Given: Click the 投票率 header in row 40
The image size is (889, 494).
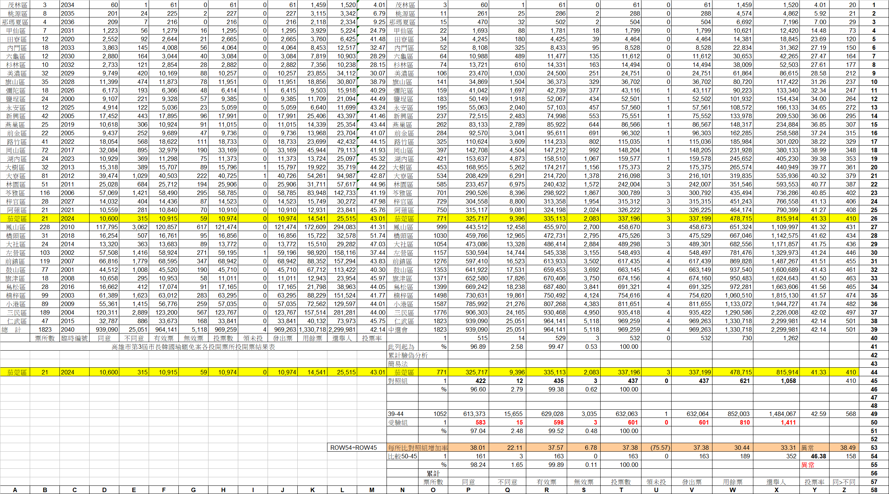Looking at the screenshot, I should (x=372, y=338).
